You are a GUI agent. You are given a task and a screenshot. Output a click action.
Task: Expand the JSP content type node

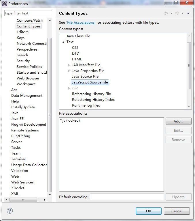(x=69, y=88)
